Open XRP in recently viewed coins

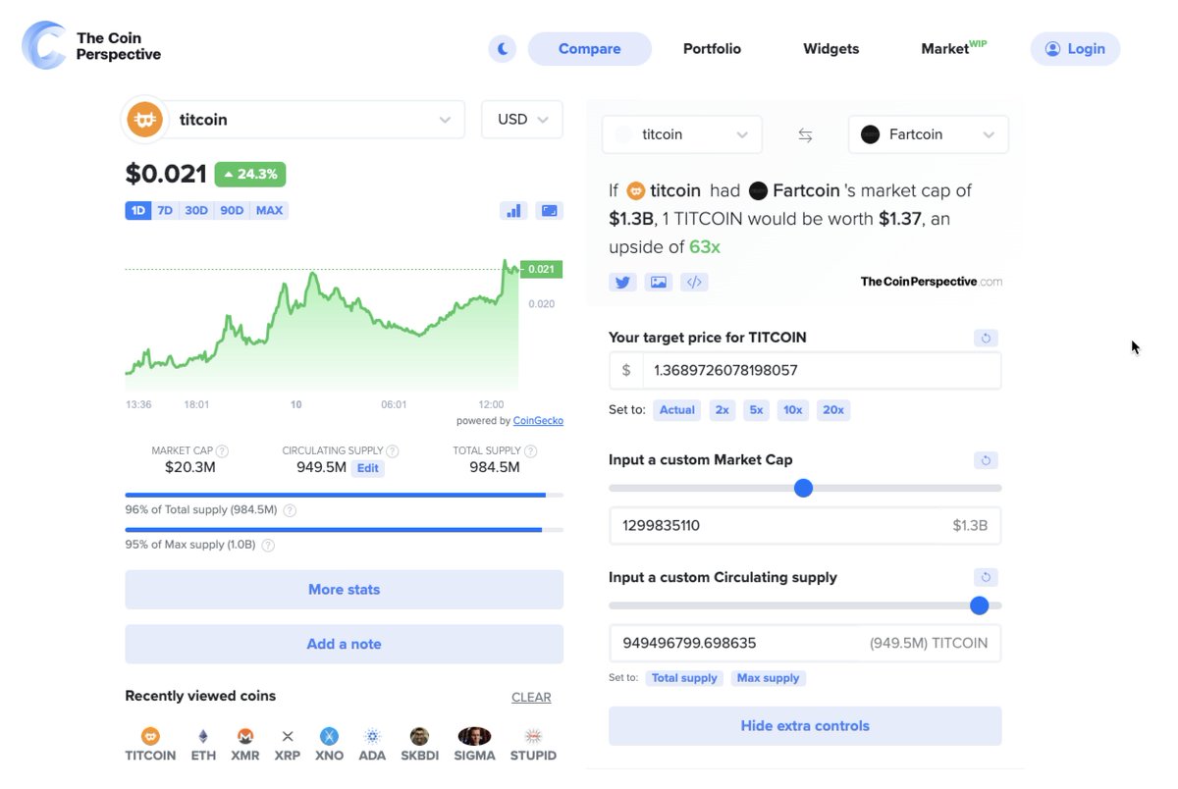click(x=288, y=745)
